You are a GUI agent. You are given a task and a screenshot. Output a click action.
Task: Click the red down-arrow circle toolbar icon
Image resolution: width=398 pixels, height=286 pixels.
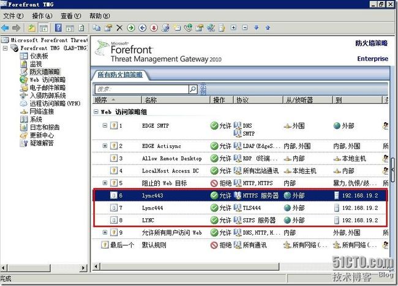(x=154, y=28)
